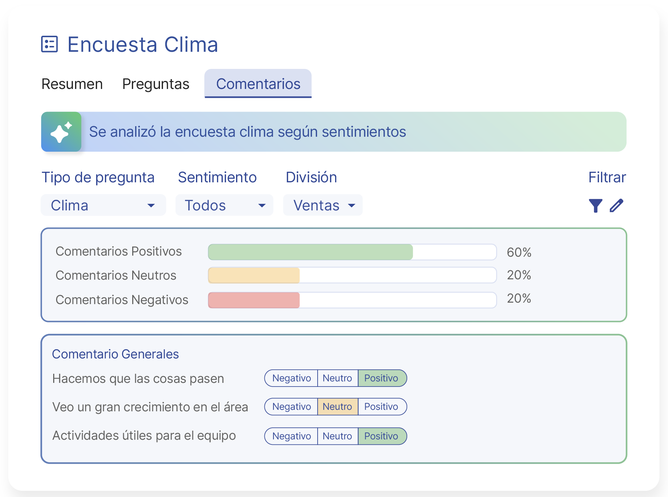668x497 pixels.
Task: Click the Comentarios Positivos progress bar
Action: [352, 252]
